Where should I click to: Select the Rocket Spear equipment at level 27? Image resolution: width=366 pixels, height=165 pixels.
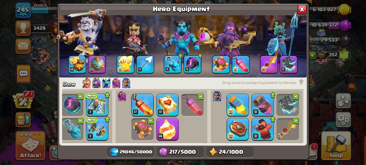pos(269,65)
